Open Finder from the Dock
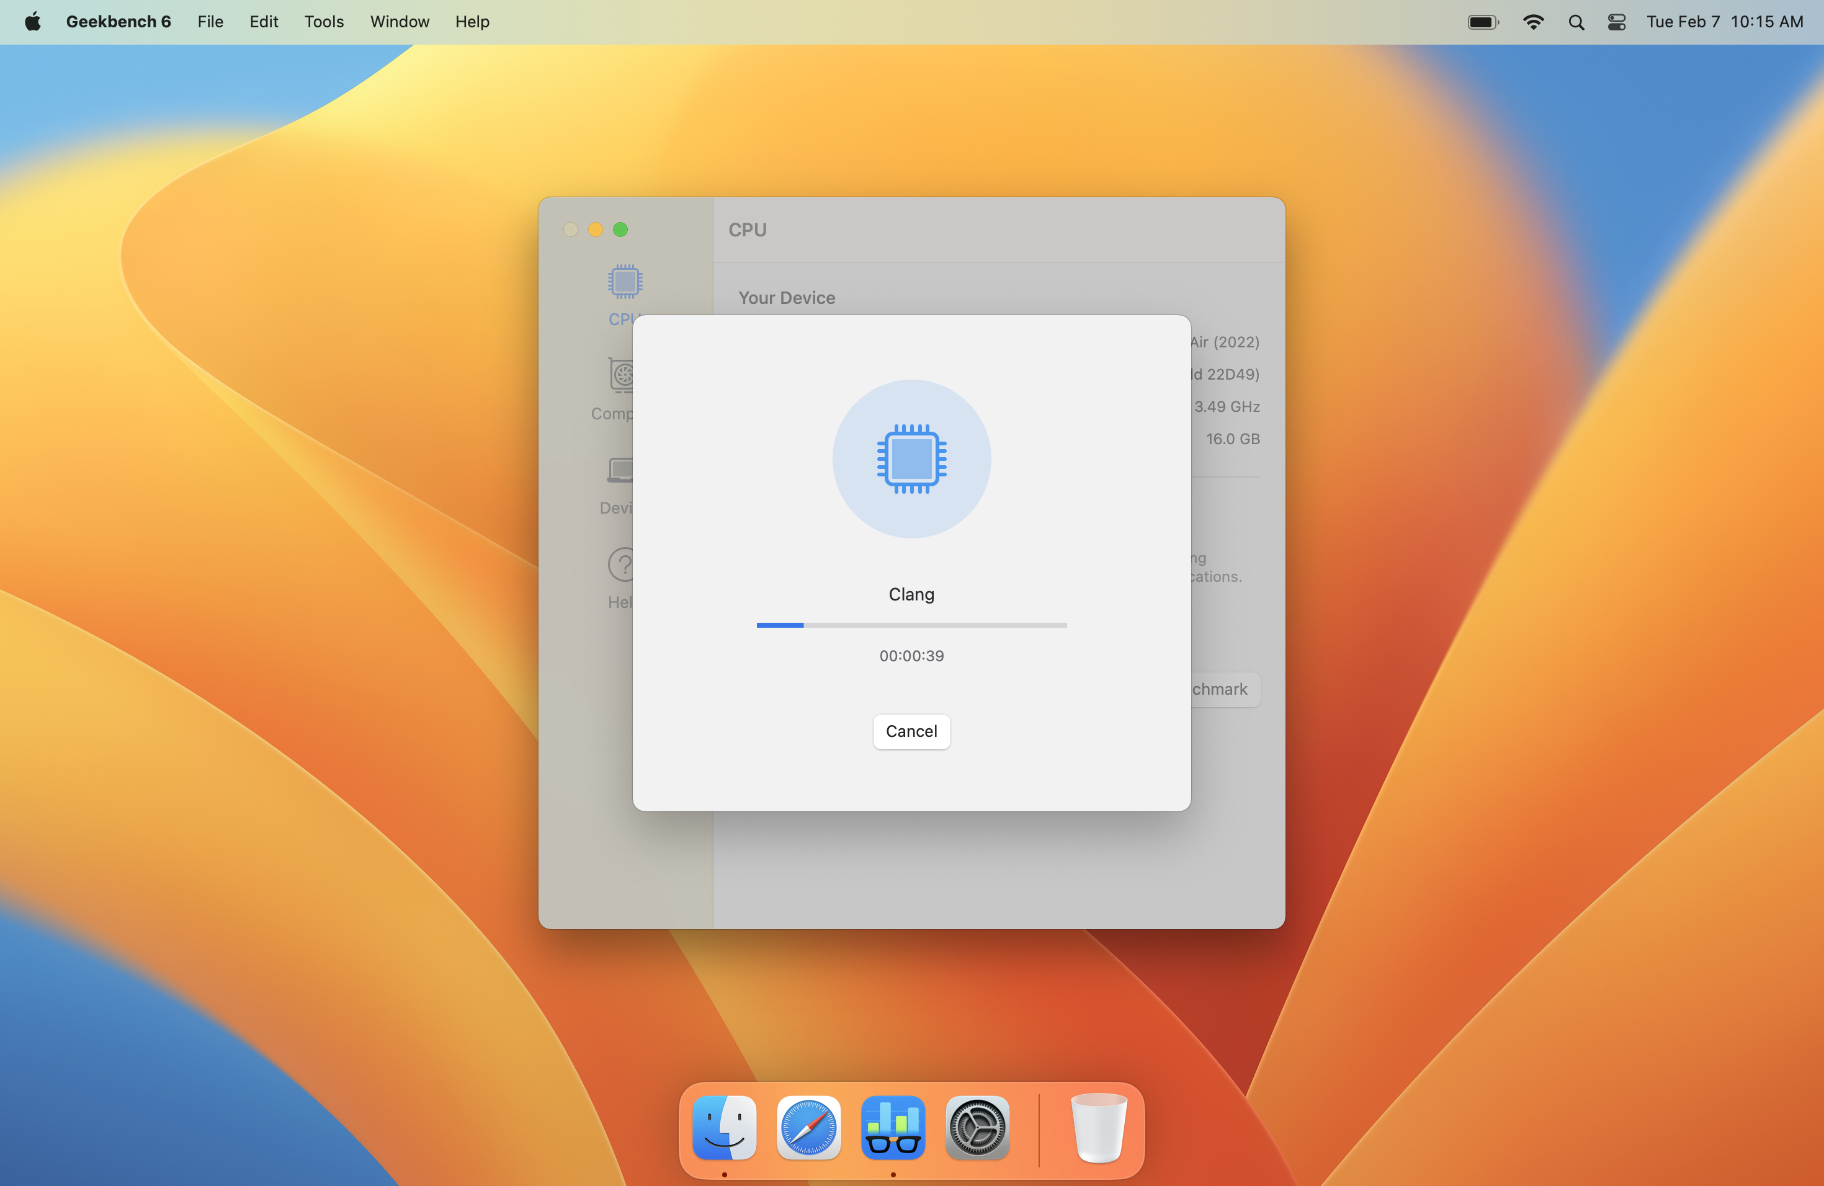1824x1186 pixels. (724, 1128)
